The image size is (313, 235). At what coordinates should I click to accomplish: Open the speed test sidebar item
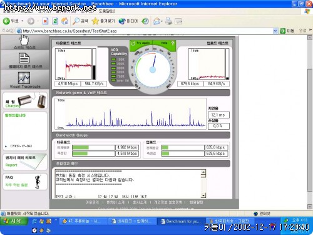[24, 43]
